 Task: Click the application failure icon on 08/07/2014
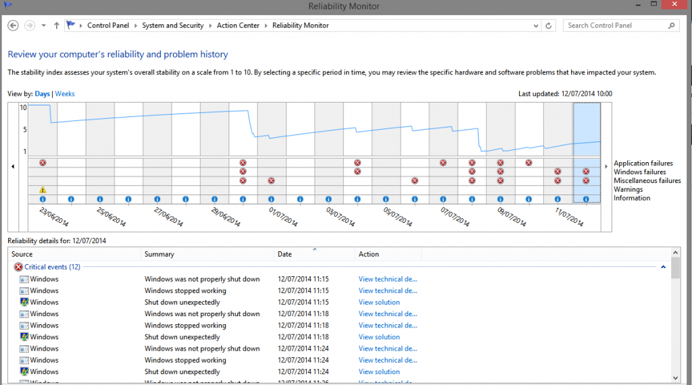(472, 163)
